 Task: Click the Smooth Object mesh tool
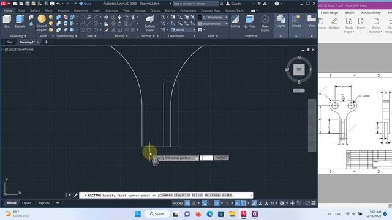pyautogui.click(x=42, y=23)
